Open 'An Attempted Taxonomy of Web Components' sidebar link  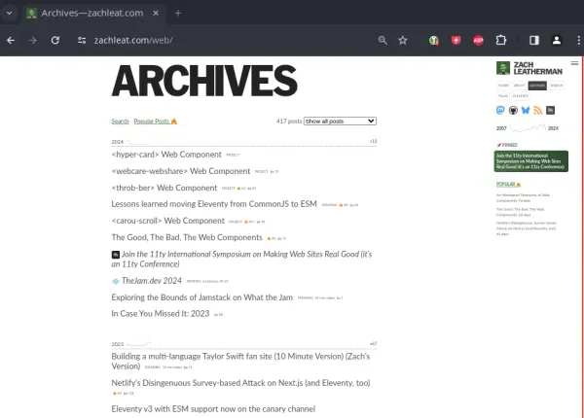point(523,197)
